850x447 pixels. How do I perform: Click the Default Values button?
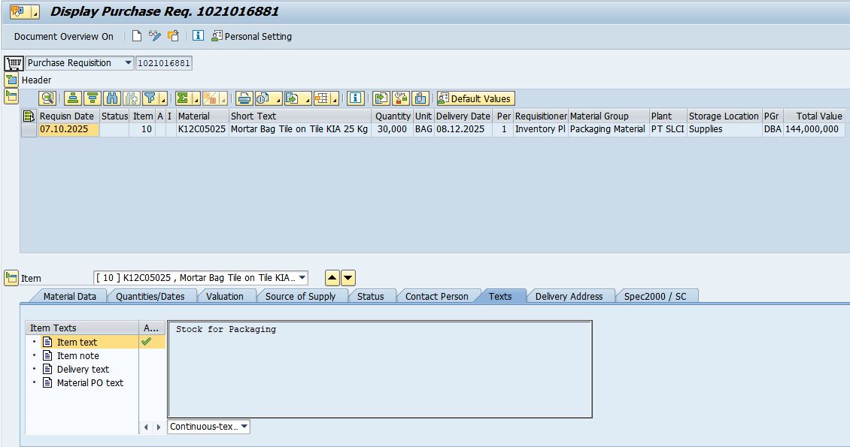click(x=475, y=98)
